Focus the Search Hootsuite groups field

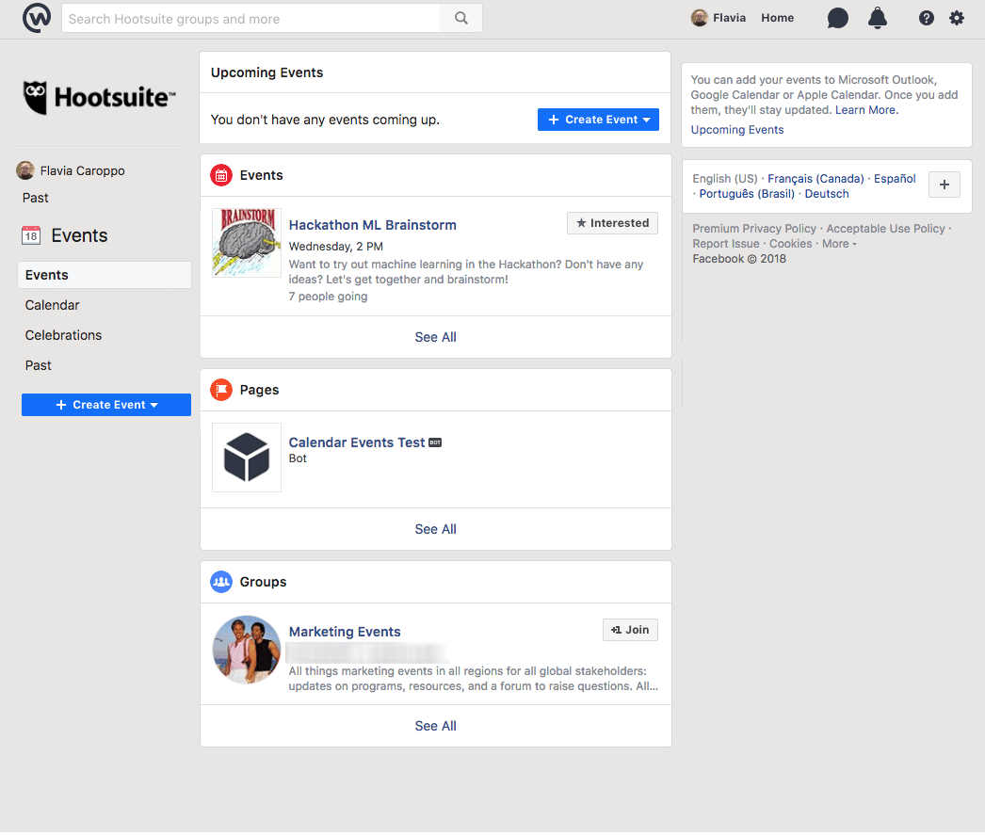[x=250, y=18]
